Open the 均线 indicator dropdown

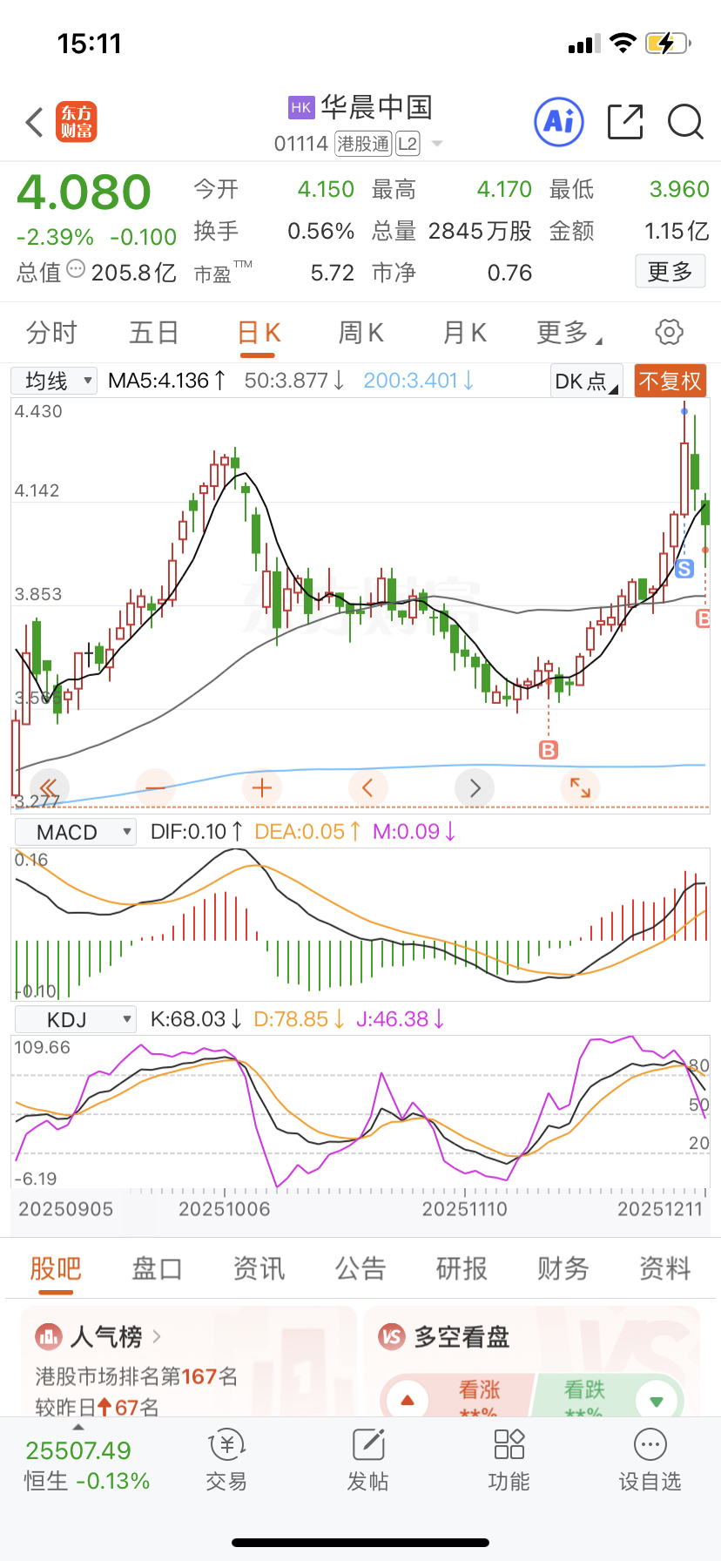tap(54, 381)
